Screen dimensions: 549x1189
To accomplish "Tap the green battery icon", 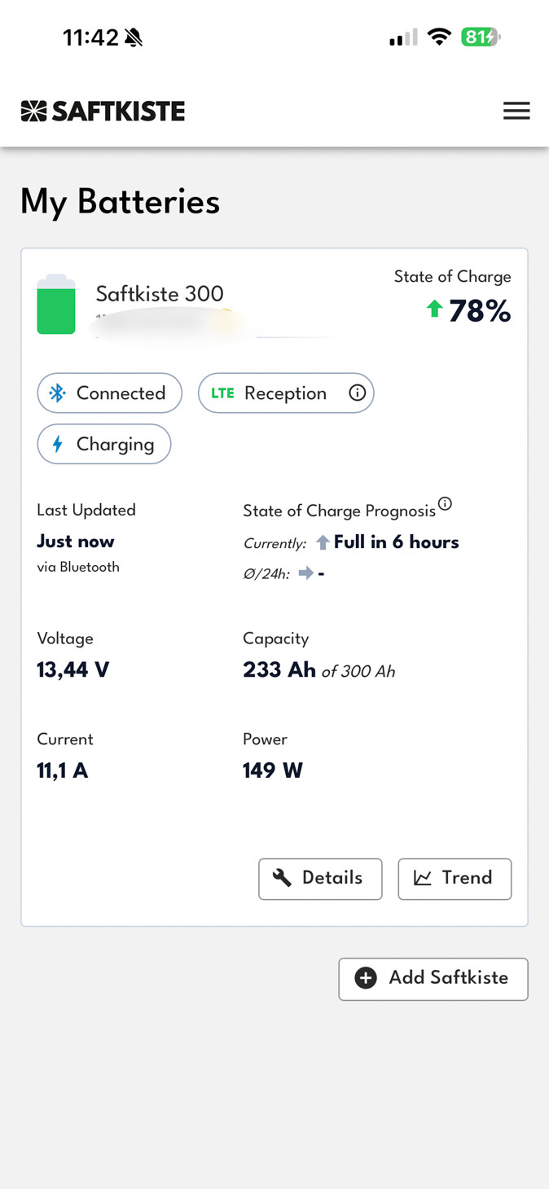I will pyautogui.click(x=56, y=305).
